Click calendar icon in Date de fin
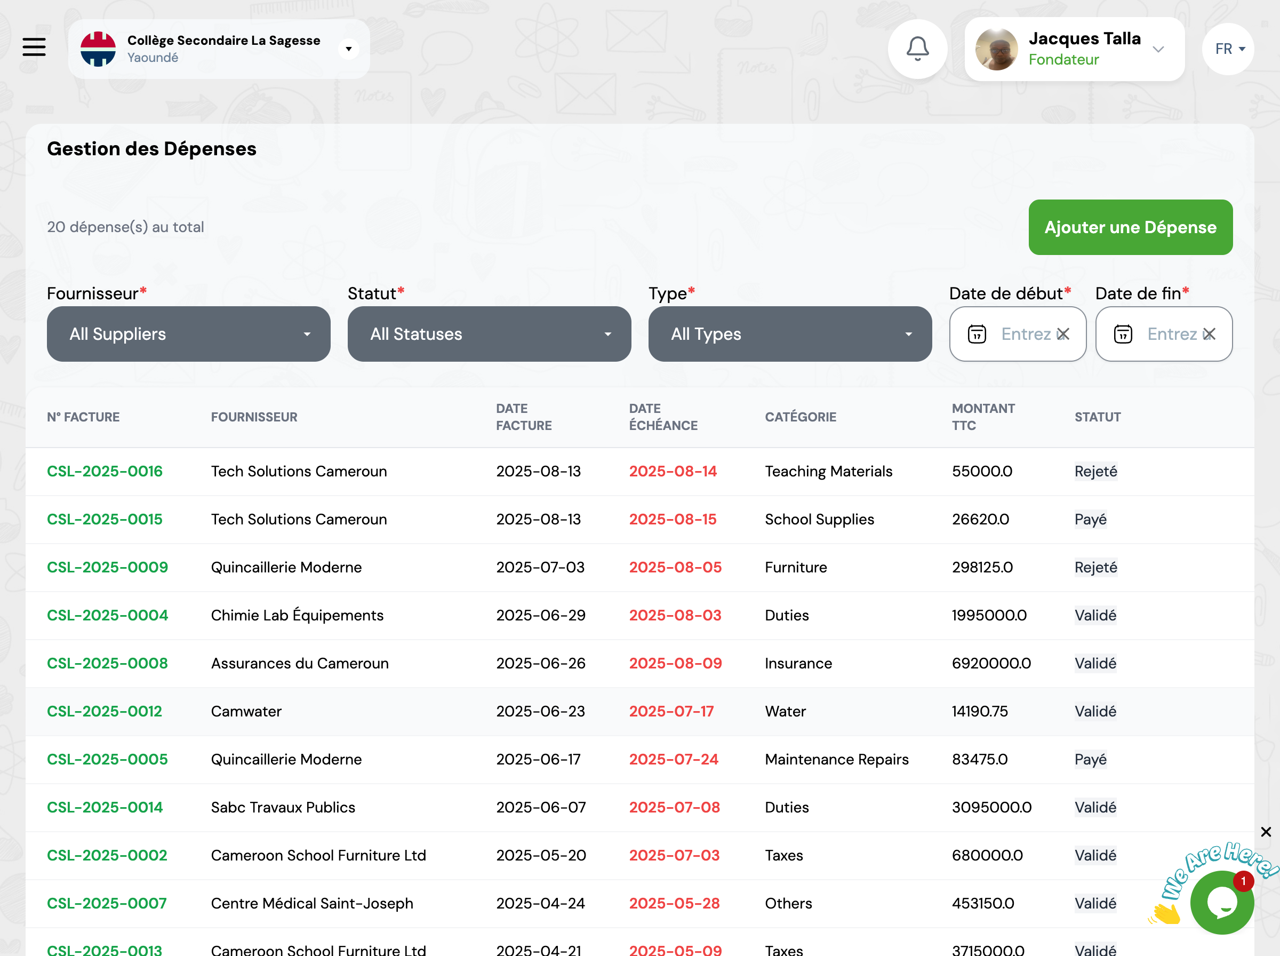1280x956 pixels. tap(1123, 334)
